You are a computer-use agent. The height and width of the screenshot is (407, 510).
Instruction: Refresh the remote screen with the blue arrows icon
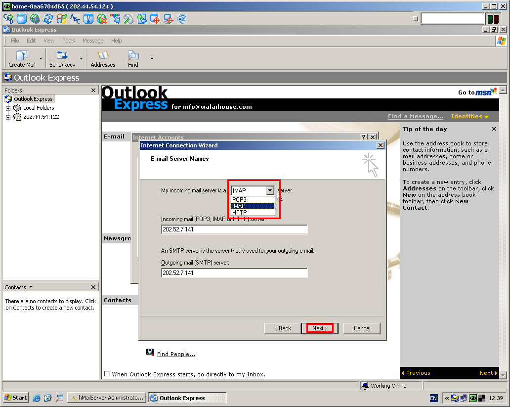tap(48, 19)
